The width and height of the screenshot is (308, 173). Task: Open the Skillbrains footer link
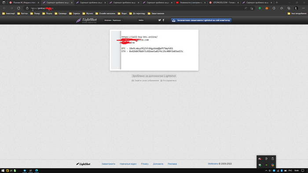click(213, 164)
